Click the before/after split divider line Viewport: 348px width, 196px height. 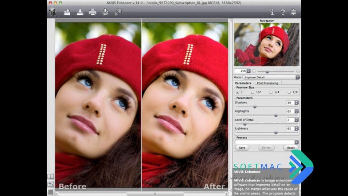click(x=142, y=105)
